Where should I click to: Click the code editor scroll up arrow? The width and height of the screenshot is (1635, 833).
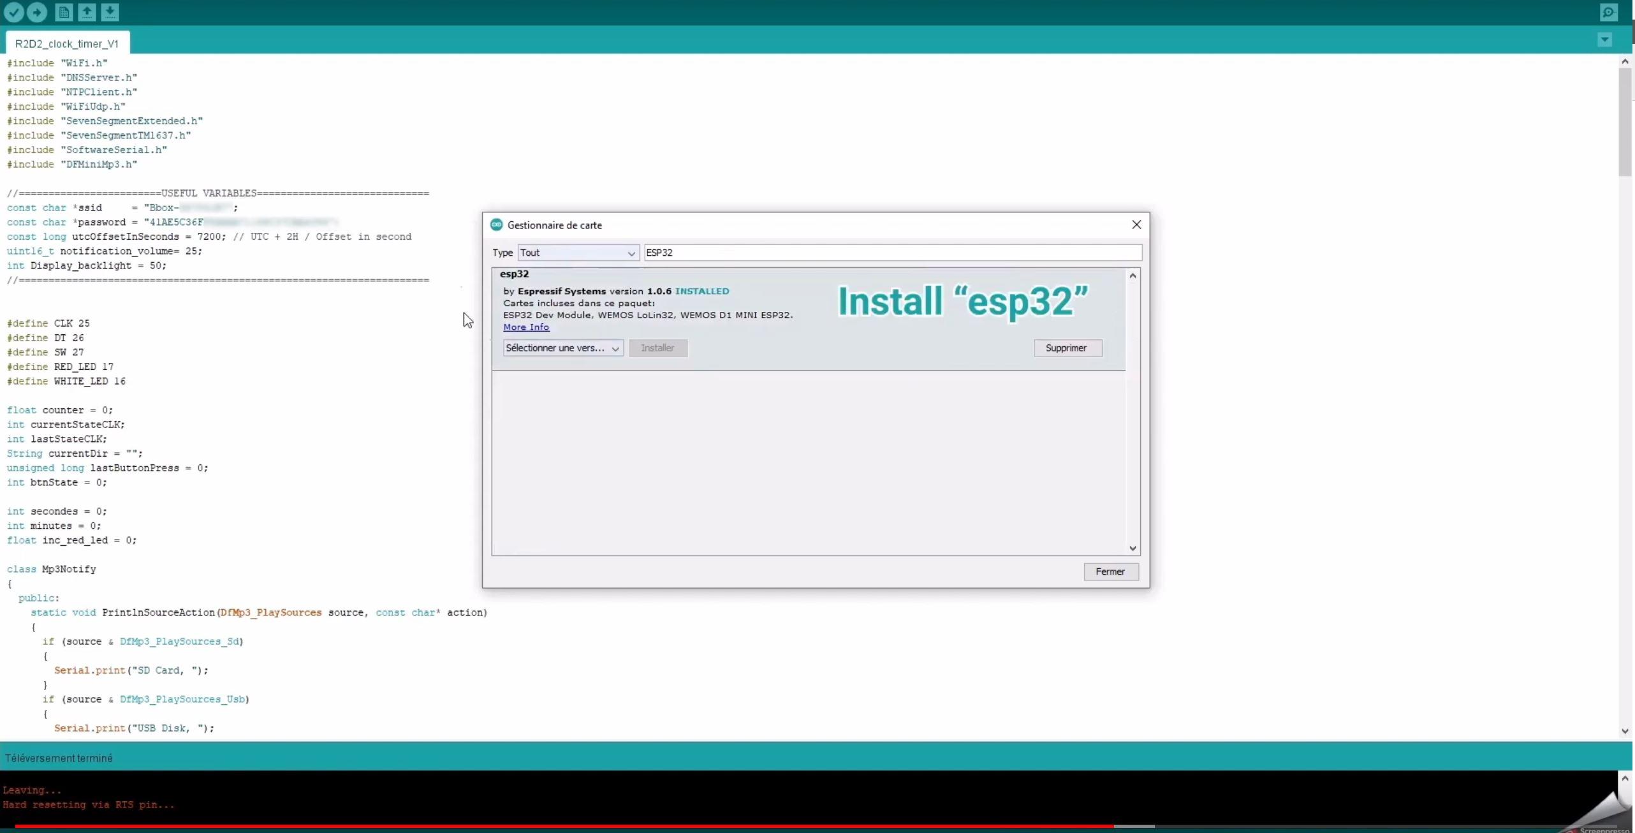click(x=1624, y=62)
